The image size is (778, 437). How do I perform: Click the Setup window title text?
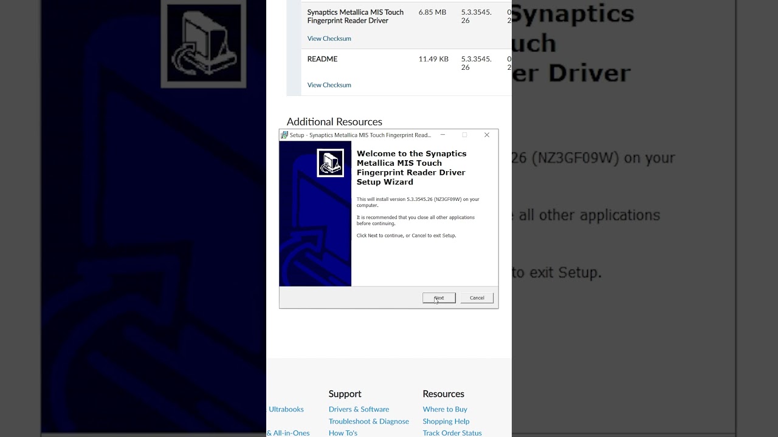(x=360, y=135)
